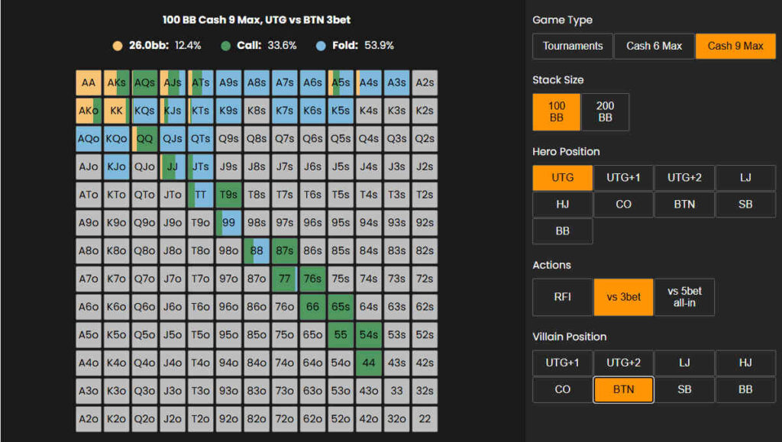The image size is (782, 442).
Task: Click the A4s hand cell
Action: [369, 82]
